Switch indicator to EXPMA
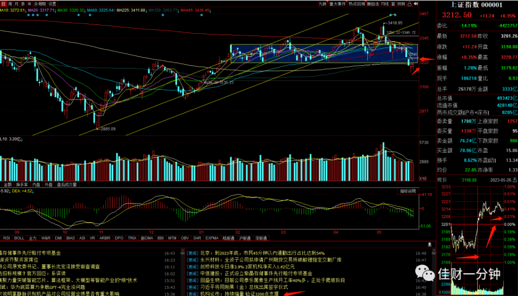The height and width of the screenshot is (296, 518). click(x=212, y=238)
